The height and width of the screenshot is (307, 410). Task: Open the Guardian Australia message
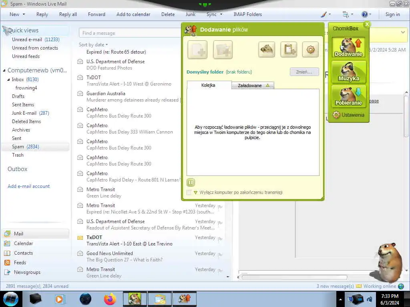click(129, 97)
